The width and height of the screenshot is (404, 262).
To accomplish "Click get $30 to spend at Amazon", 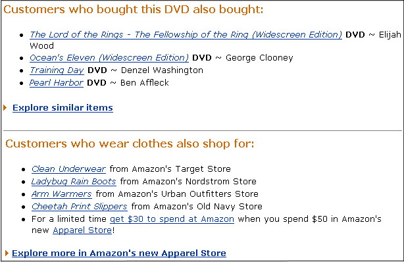I will coord(172,219).
